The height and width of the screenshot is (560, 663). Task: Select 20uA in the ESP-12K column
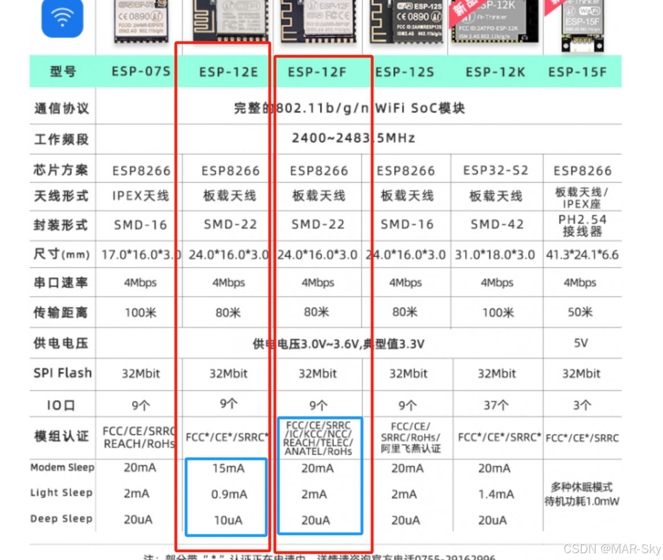(x=493, y=520)
